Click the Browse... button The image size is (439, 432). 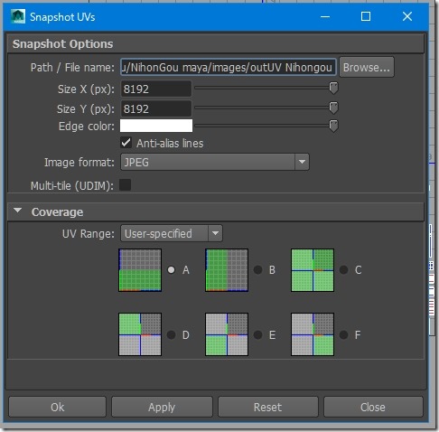367,67
